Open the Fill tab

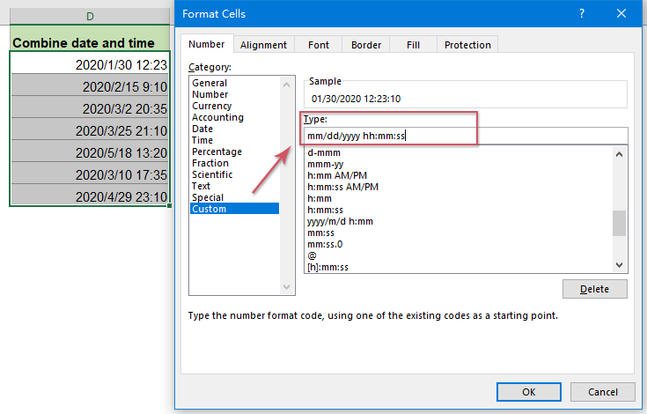[x=413, y=45]
